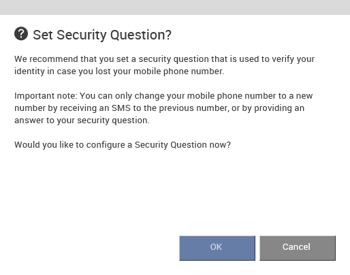Click the 'answer to your security question' line

pos(82,120)
